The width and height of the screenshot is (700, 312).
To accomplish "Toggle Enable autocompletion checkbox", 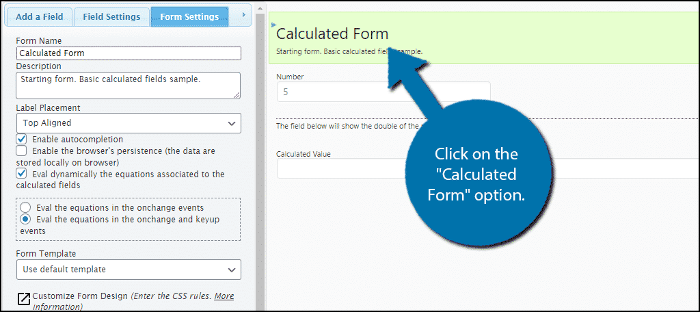I will coord(21,139).
